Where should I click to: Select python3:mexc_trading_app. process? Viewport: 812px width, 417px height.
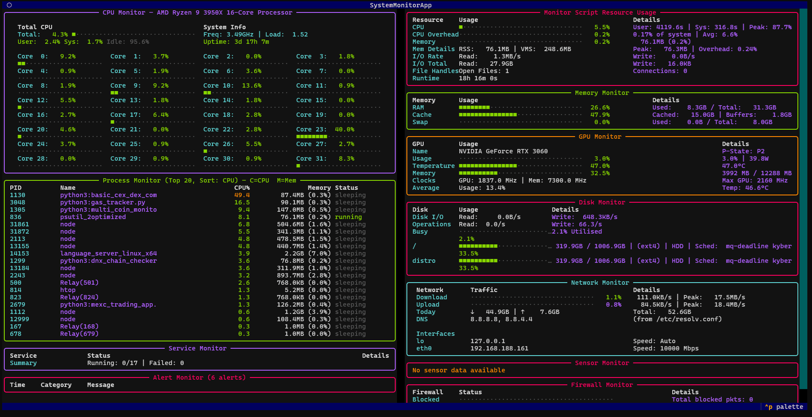(200, 304)
